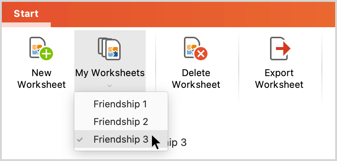Switch to the Start ribbon tab
This screenshot has width=337, height=161.
click(x=26, y=14)
